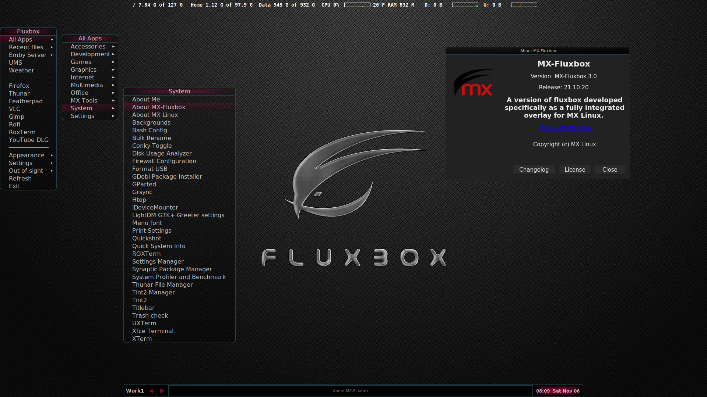Viewport: 707px width, 397px height.
Task: Open the MX Tools submenu
Action: pos(84,100)
